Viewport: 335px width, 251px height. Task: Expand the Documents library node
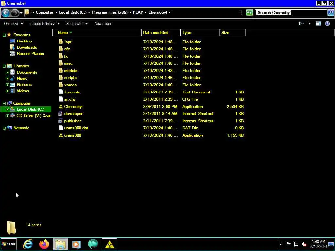tap(7, 72)
